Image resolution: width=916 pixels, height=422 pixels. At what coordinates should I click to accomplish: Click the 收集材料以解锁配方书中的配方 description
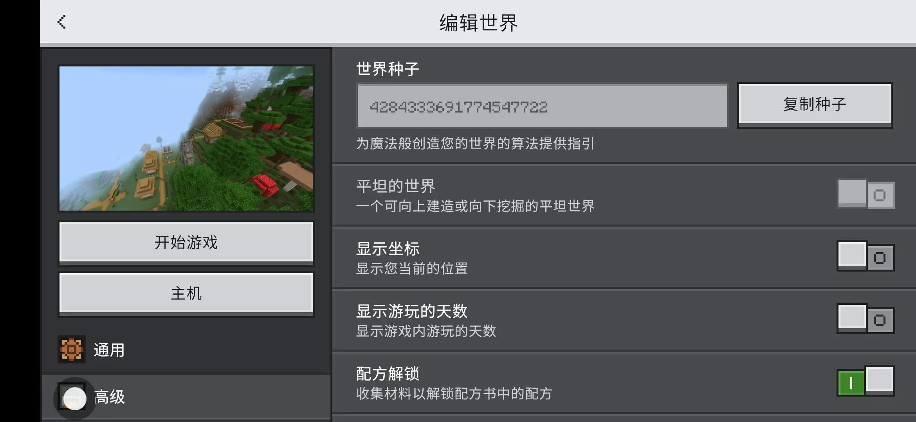[454, 393]
